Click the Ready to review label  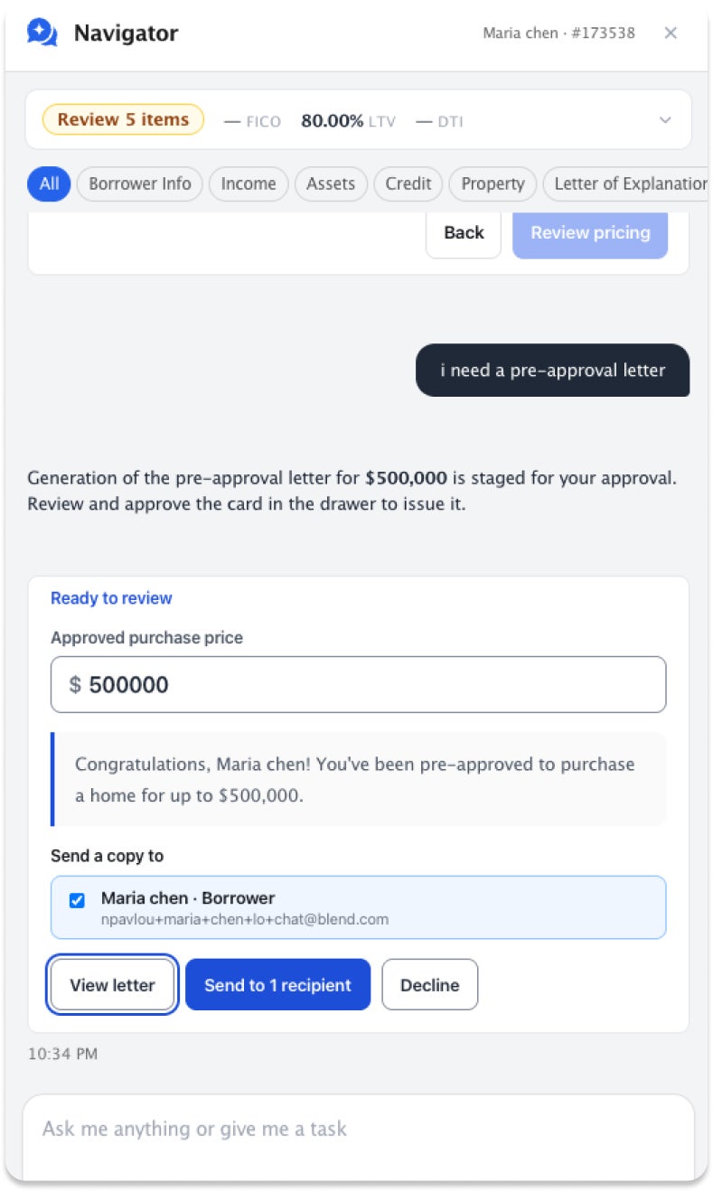coord(111,598)
